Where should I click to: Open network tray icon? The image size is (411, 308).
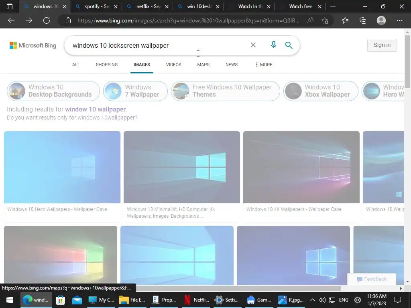pyautogui.click(x=332, y=300)
